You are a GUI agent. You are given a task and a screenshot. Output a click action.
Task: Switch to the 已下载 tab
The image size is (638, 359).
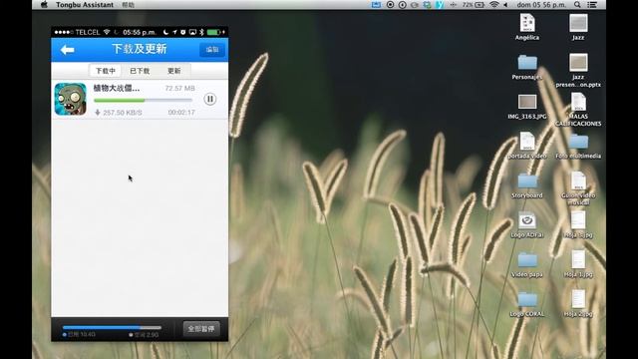tap(140, 71)
